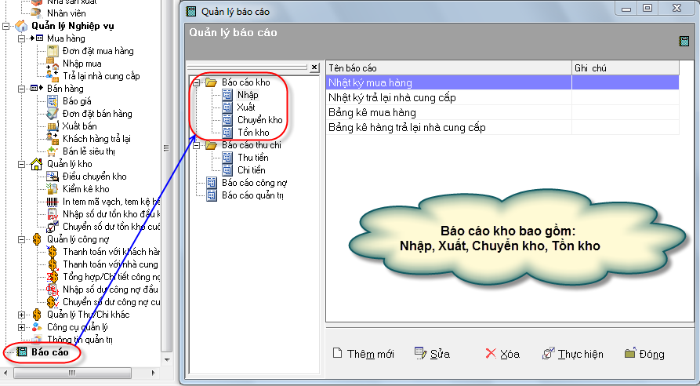Click the Điều chuyển kho icon
The width and height of the screenshot is (700, 386).
coord(53,177)
